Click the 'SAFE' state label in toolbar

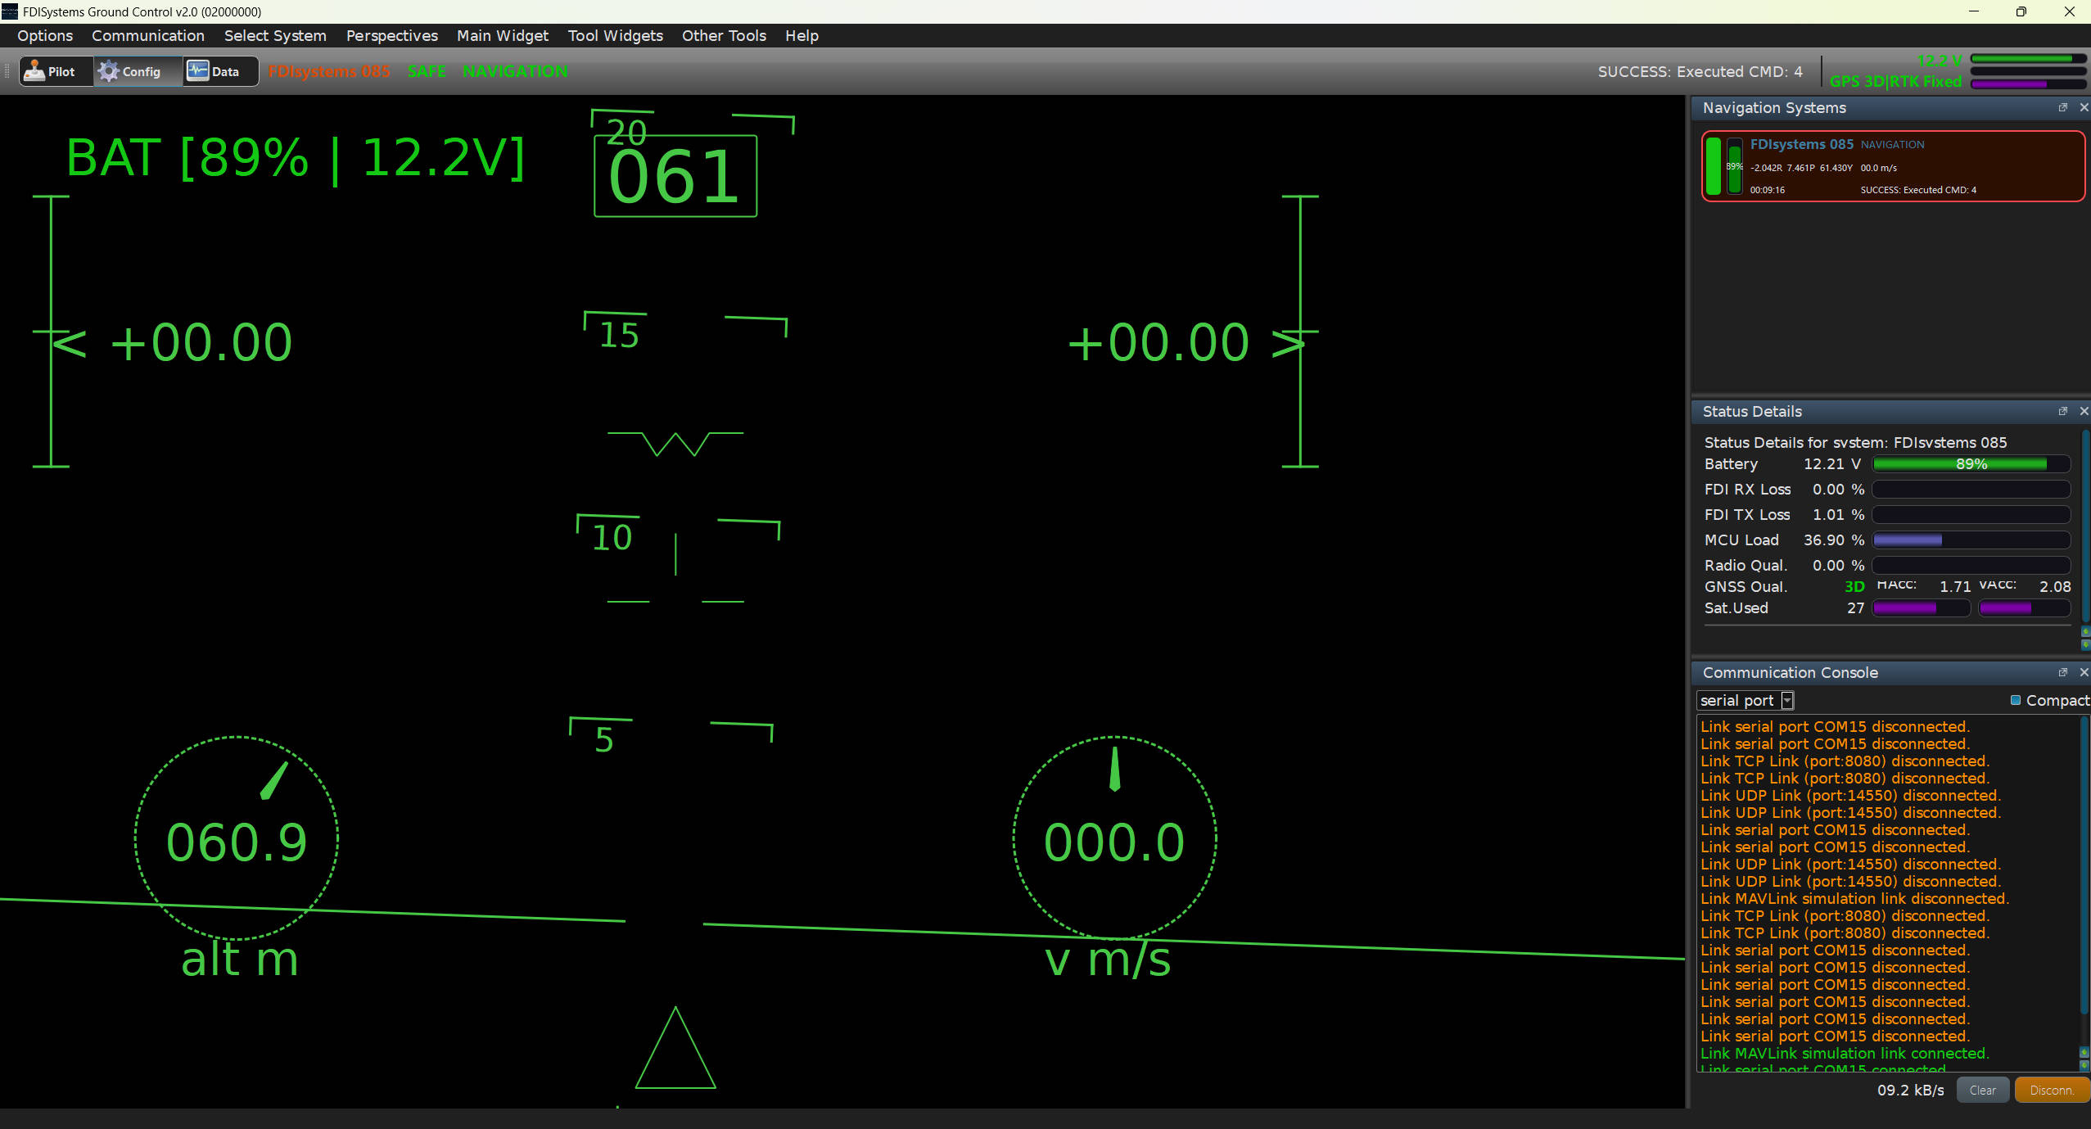pyautogui.click(x=427, y=71)
